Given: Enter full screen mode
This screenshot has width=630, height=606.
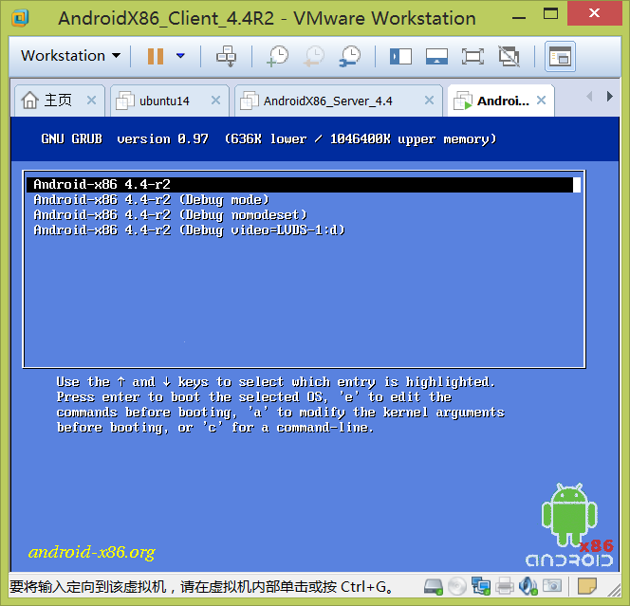Looking at the screenshot, I should [472, 56].
